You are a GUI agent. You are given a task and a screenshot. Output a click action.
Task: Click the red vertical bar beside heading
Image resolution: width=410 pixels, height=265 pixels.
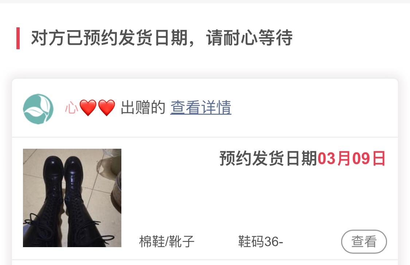tap(18, 38)
